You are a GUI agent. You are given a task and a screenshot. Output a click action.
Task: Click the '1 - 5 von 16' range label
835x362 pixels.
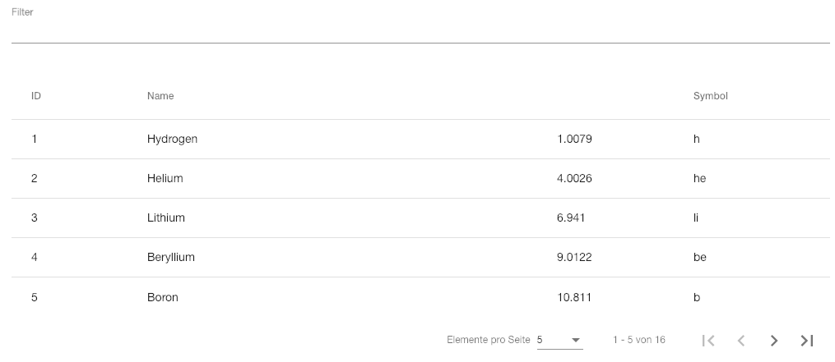pos(639,340)
